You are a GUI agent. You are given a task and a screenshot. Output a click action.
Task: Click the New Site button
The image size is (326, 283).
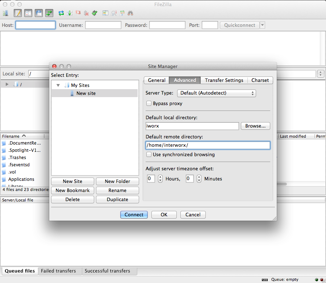72,181
